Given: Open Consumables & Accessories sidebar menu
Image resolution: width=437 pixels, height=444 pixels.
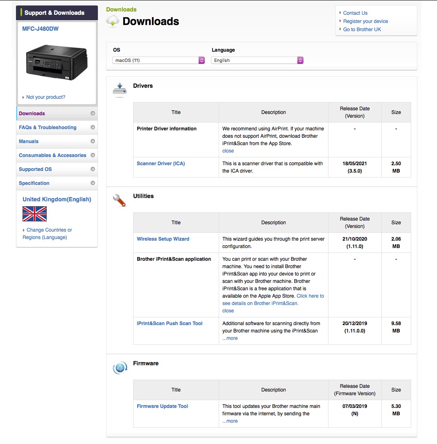Looking at the screenshot, I should point(52,155).
